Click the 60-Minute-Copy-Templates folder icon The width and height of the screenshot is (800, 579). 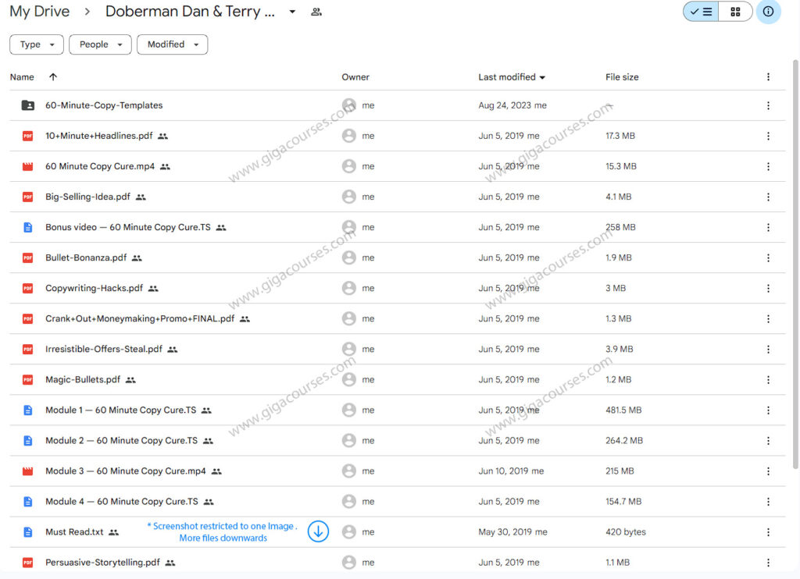click(x=28, y=105)
